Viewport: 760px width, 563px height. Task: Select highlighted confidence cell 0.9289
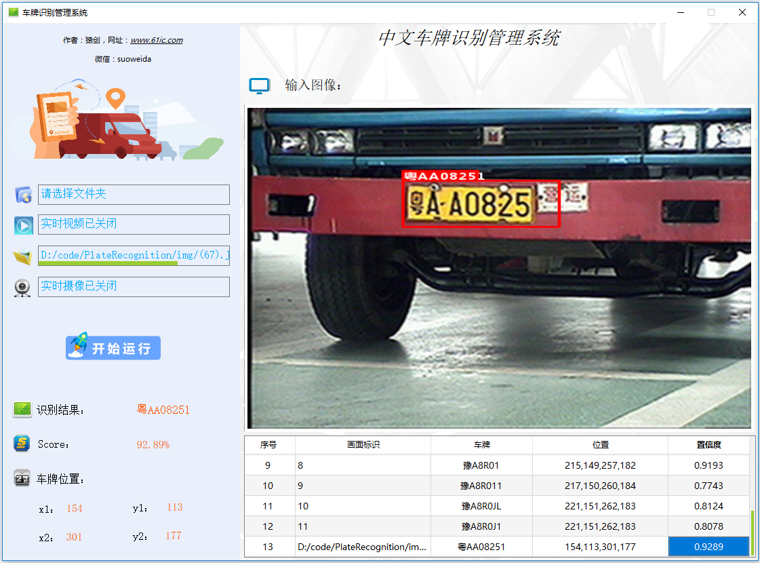[708, 547]
